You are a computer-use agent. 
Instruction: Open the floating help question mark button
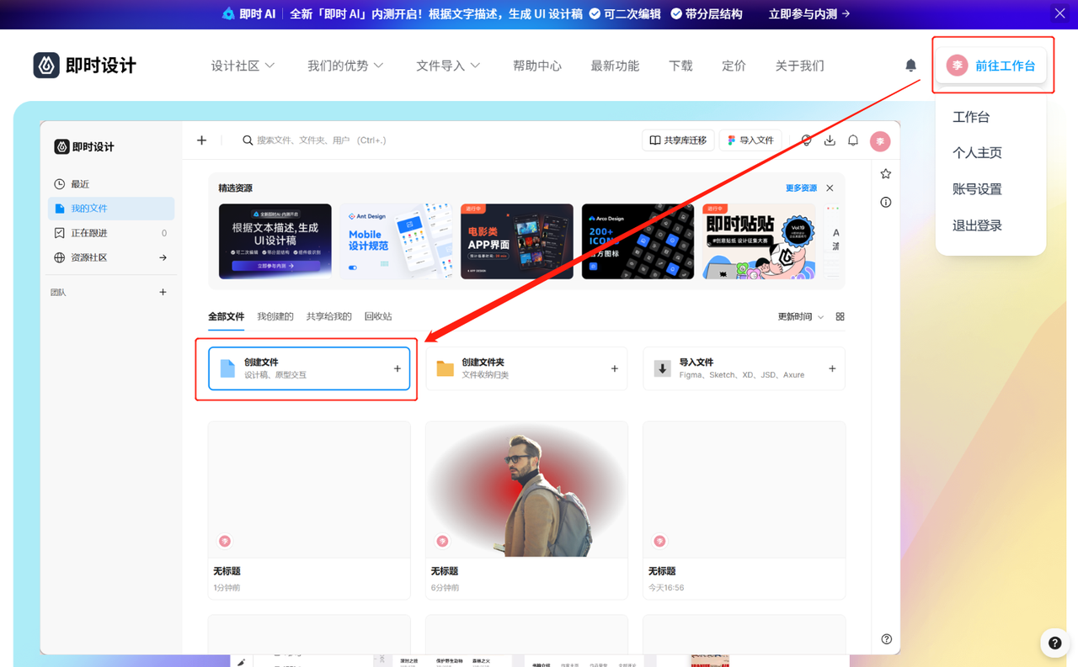[x=1054, y=643]
